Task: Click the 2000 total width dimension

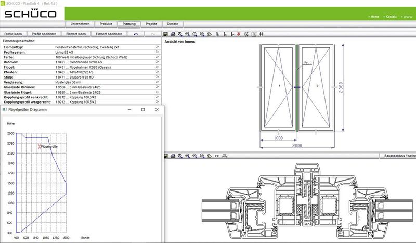Action: [297, 146]
